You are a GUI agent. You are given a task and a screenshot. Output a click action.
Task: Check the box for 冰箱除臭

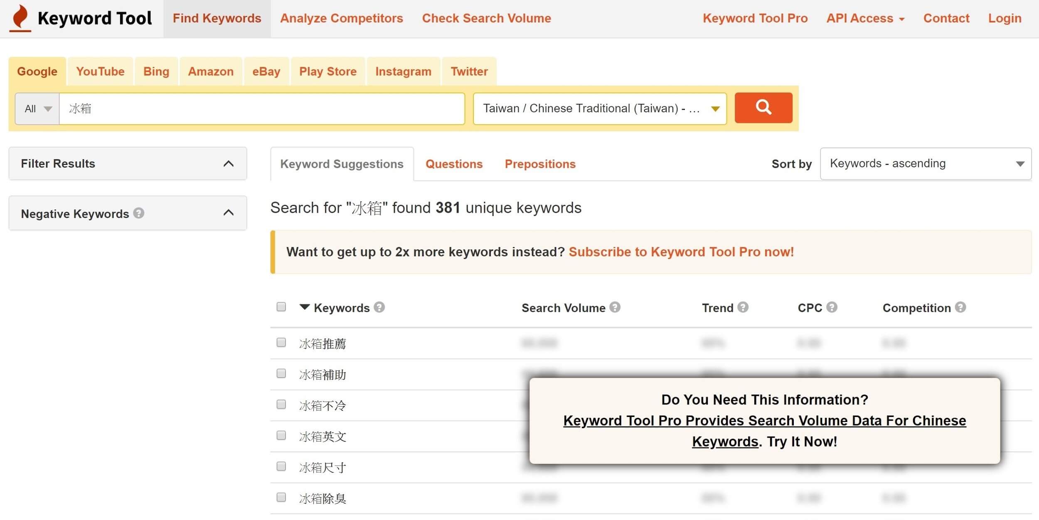(x=281, y=498)
